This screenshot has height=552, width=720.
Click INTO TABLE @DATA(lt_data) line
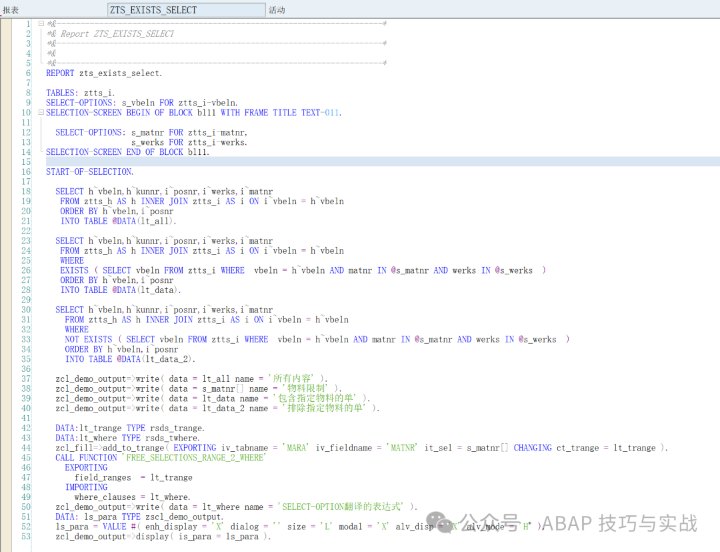pos(120,290)
